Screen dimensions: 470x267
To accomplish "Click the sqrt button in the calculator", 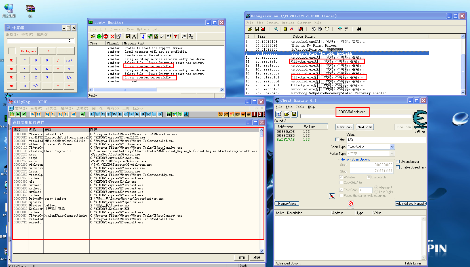I will pyautogui.click(x=69, y=60).
